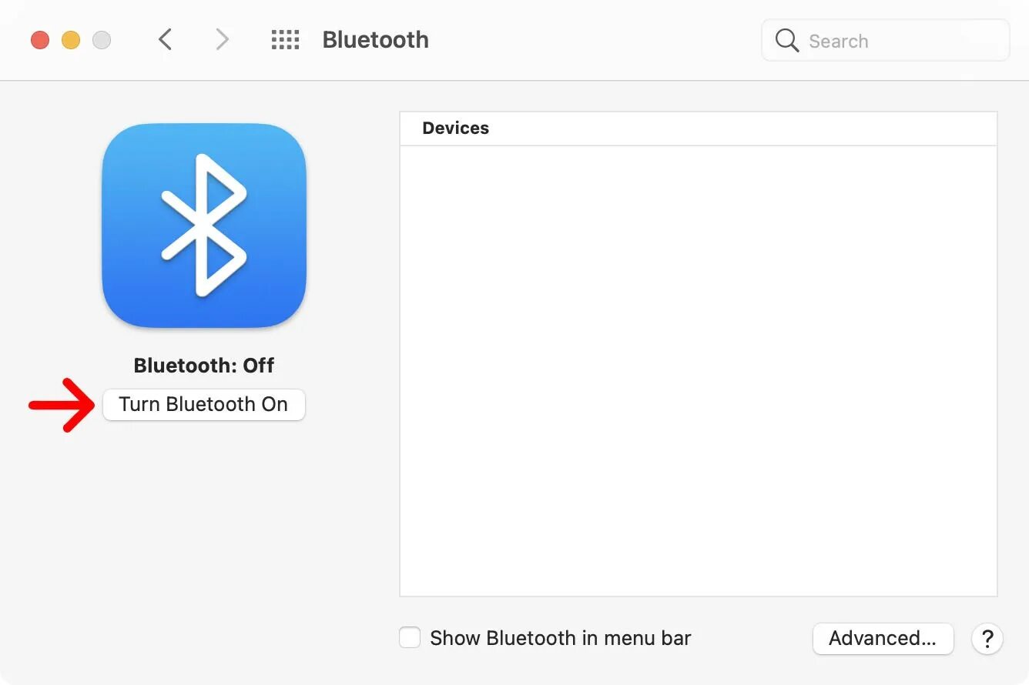Go back with the left chevron
The width and height of the screenshot is (1029, 685).
click(x=165, y=39)
